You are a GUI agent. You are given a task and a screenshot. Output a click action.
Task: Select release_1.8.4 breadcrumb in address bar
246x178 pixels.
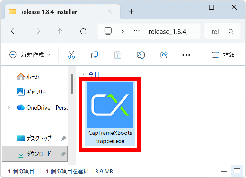tap(168, 32)
